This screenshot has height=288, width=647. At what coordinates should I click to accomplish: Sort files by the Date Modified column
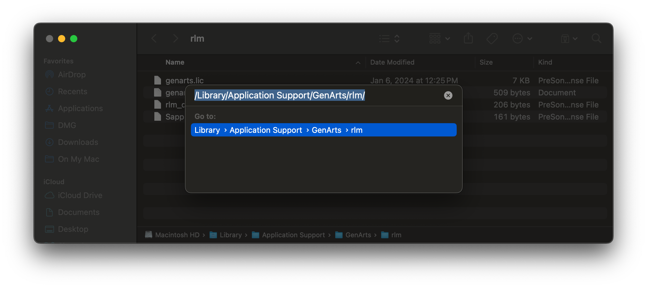point(392,62)
